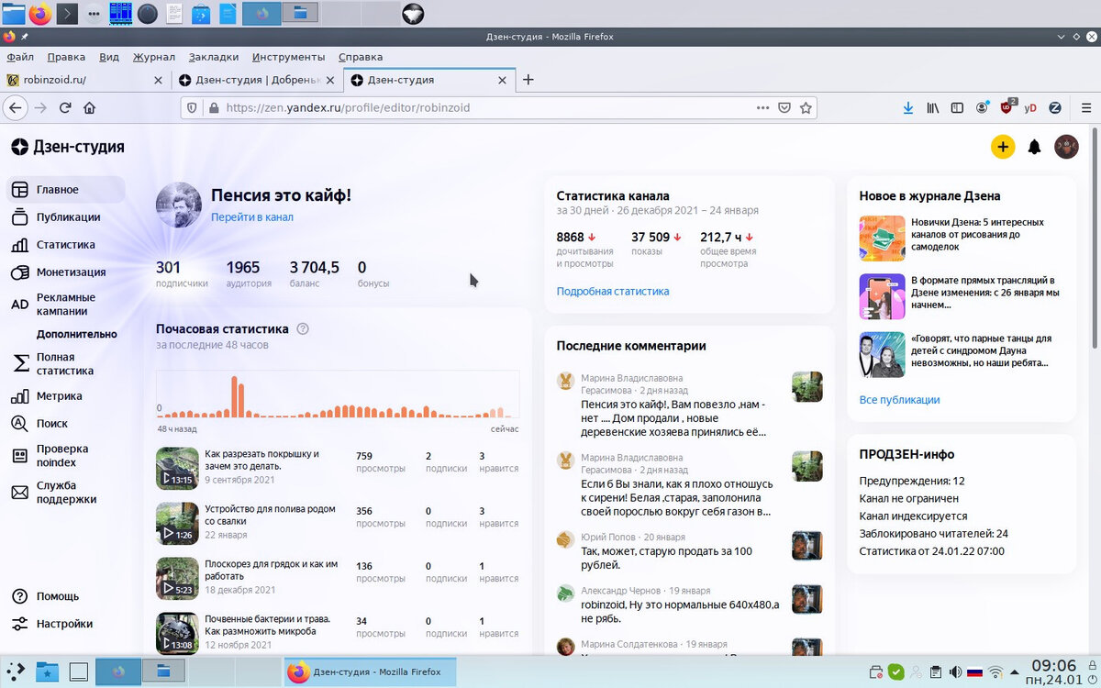Viewport: 1101px width, 688px height.
Task: Open notifications bell icon
Action: (x=1035, y=147)
